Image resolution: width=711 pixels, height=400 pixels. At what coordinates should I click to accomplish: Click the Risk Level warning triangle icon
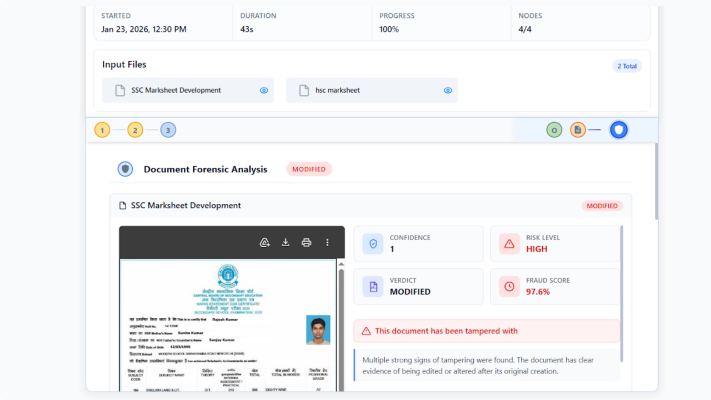[x=509, y=243]
